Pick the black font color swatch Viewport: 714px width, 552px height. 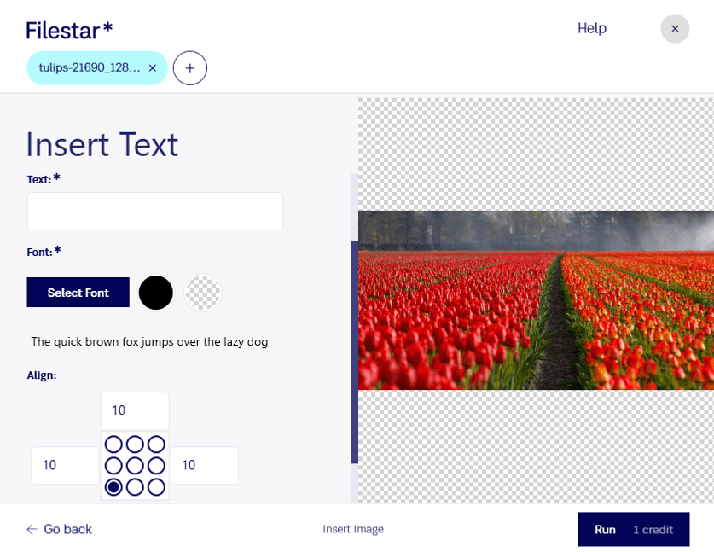point(156,293)
